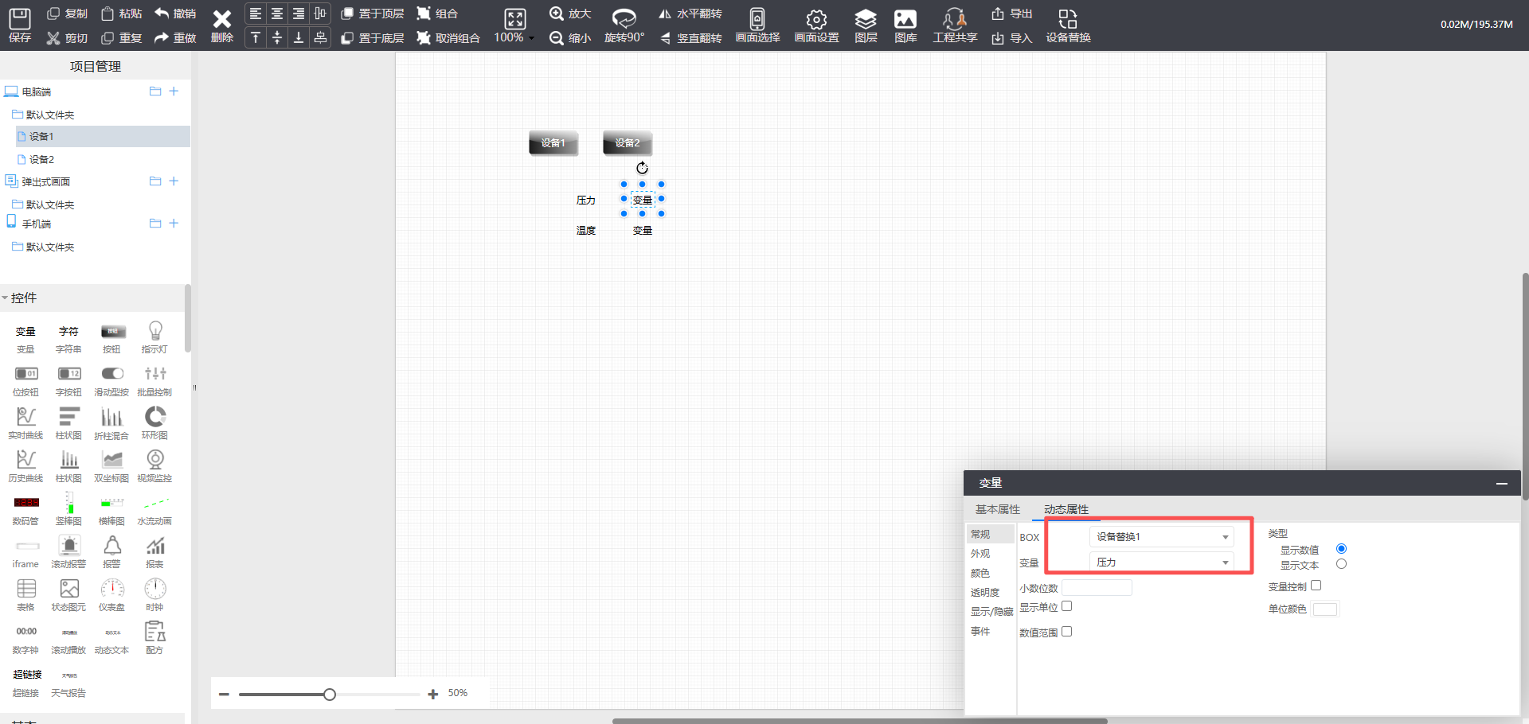Open 设备2 page in project tree
Image resolution: width=1529 pixels, height=724 pixels.
[41, 159]
